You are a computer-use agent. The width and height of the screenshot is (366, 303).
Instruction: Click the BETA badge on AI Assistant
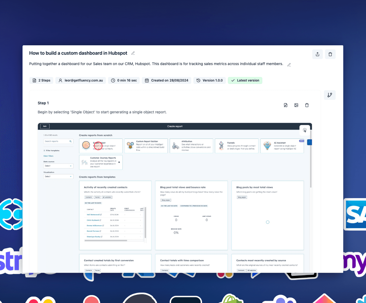(x=302, y=141)
